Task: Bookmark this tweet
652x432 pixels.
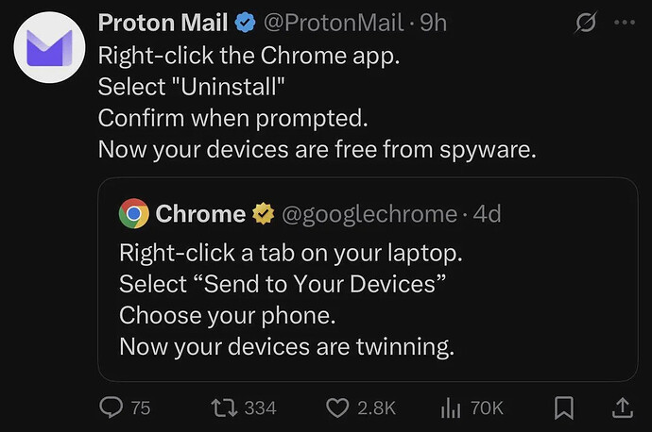Action: coord(564,407)
